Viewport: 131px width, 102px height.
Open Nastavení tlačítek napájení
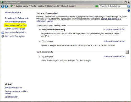pyautogui.click(x=15, y=22)
